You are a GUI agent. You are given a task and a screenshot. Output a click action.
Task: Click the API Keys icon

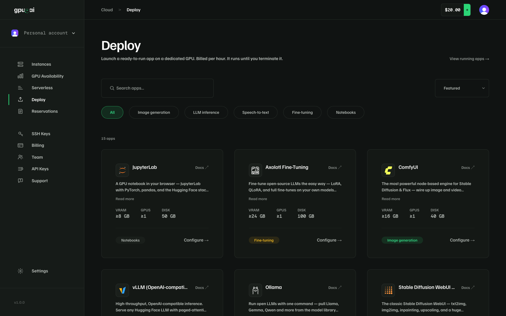(x=20, y=169)
